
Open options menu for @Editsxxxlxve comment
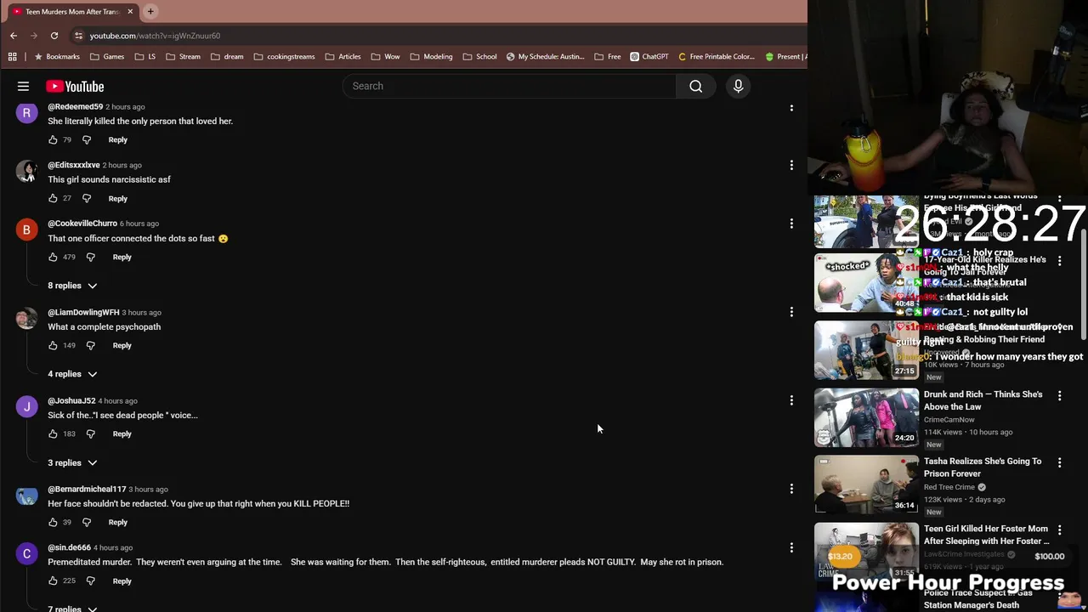click(791, 165)
